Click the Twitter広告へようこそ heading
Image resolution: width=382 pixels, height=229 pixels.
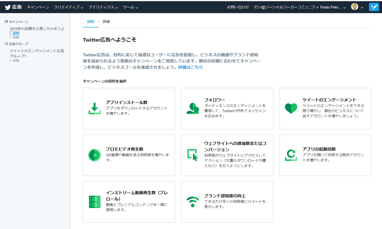click(x=109, y=40)
